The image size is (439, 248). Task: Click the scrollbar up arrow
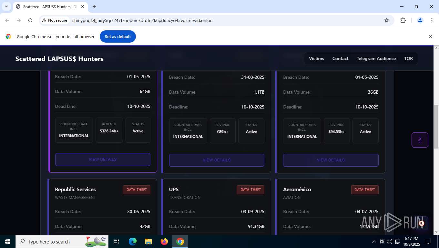click(436, 48)
